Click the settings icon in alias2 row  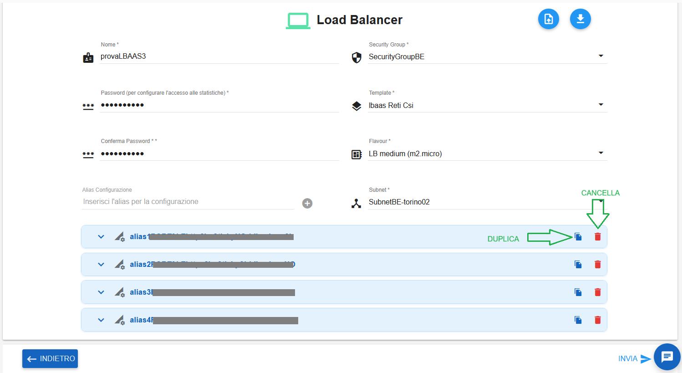(120, 265)
